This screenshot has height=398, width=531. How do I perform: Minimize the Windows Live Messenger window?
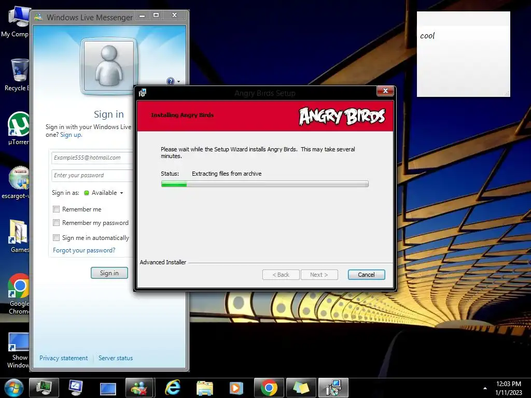click(142, 15)
